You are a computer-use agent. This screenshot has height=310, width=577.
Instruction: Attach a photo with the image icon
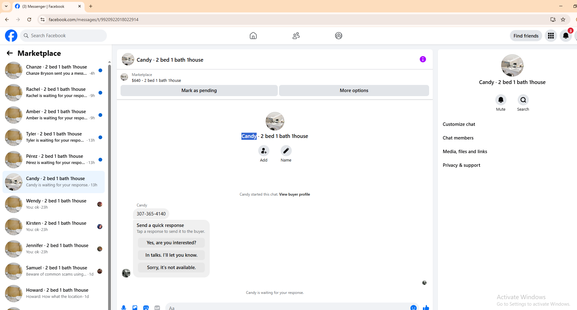coord(135,308)
